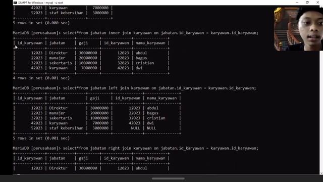Minimize the XAMPP mysql console window
The image size is (323, 182).
297,3
